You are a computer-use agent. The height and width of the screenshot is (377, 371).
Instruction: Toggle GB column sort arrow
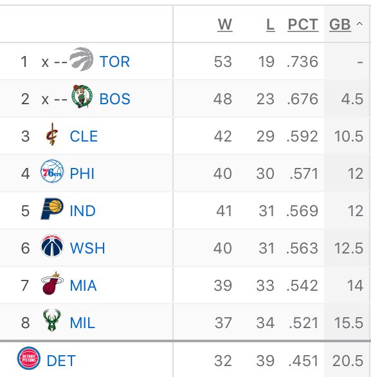[359, 24]
